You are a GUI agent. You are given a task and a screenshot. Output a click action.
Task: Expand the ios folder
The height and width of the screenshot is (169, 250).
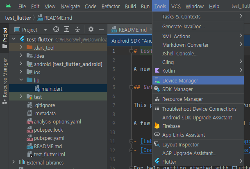click(21, 72)
